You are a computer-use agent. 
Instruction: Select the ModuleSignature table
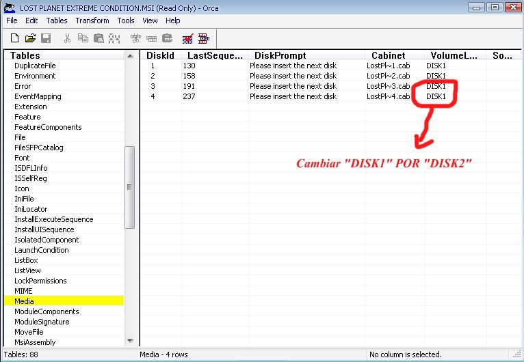pyautogui.click(x=42, y=322)
